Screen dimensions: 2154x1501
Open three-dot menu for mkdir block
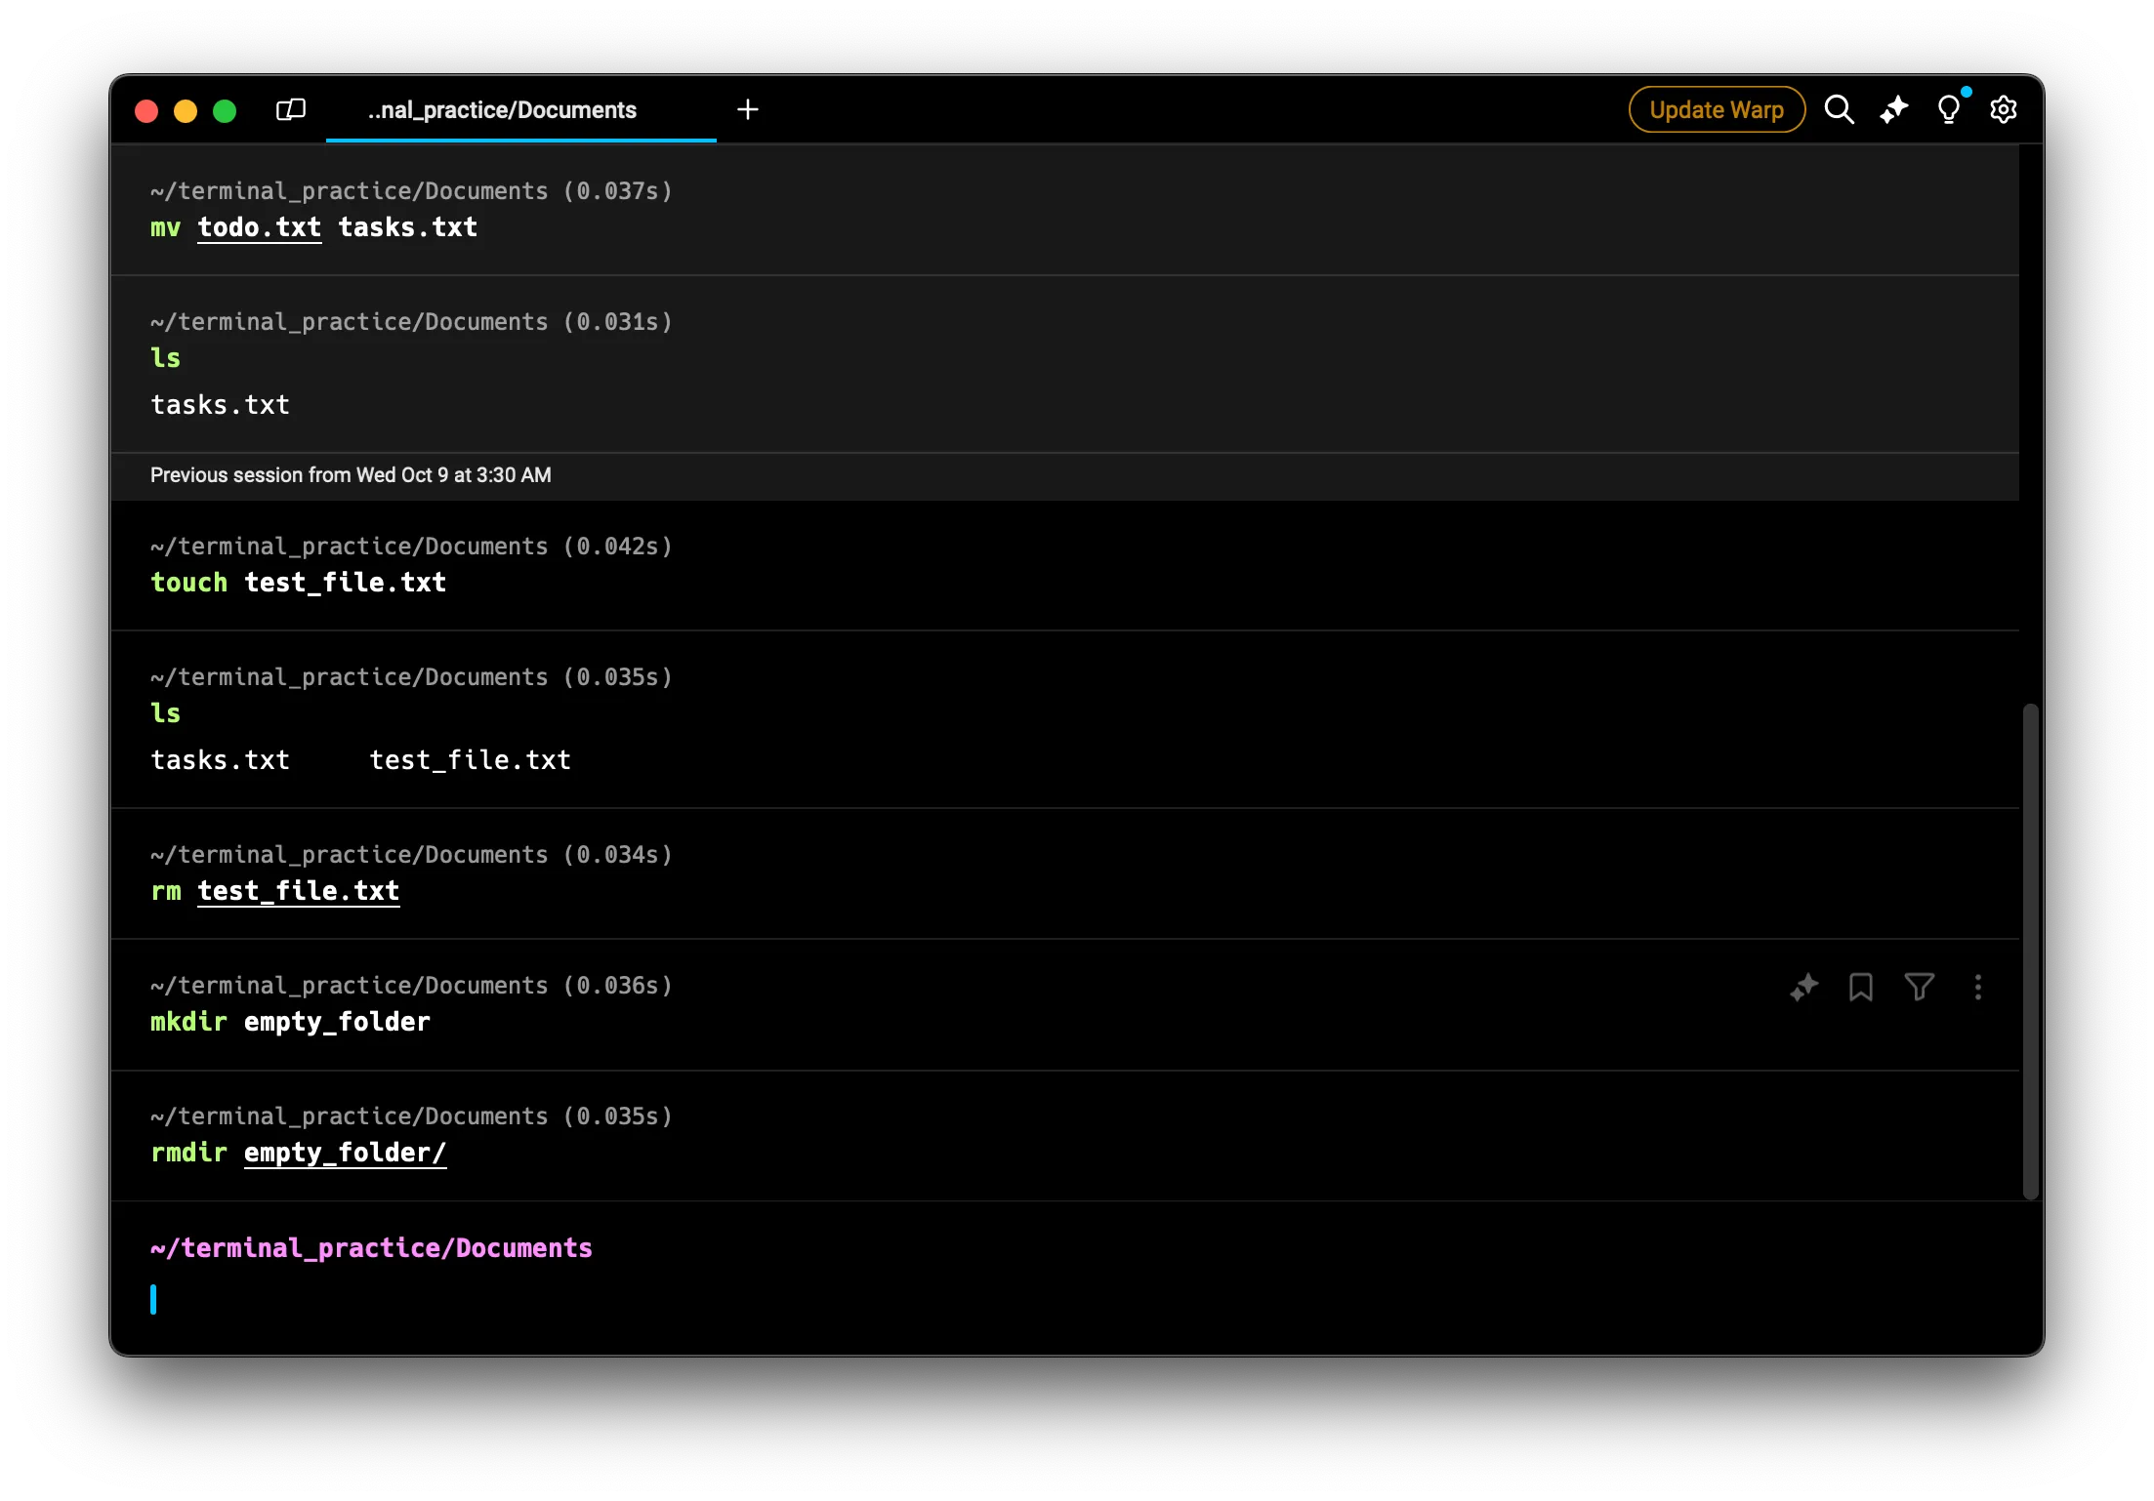(1977, 987)
